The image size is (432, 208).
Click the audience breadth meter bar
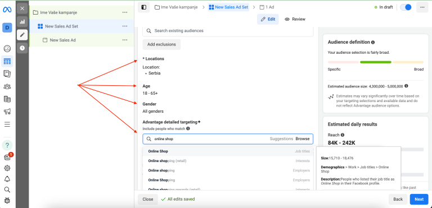tap(376, 62)
